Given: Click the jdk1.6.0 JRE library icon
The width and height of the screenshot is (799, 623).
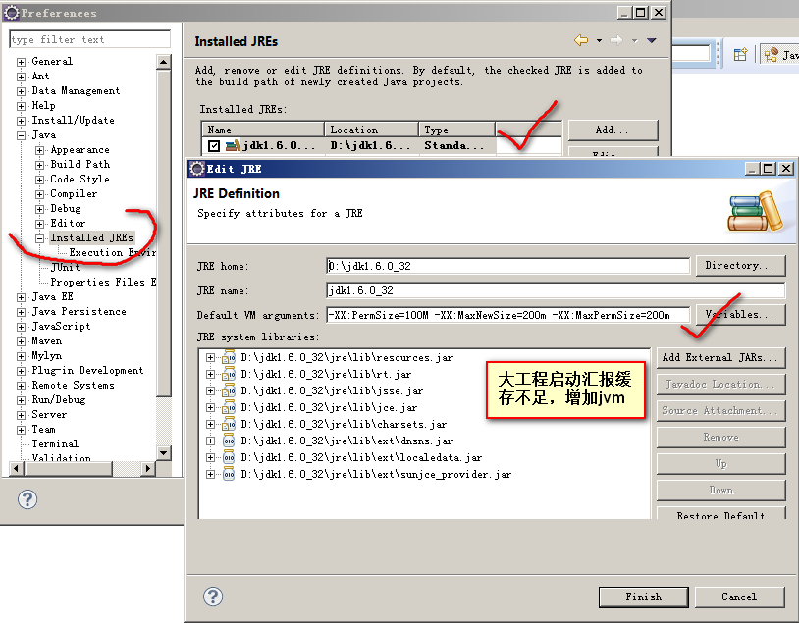Looking at the screenshot, I should pyautogui.click(x=233, y=145).
